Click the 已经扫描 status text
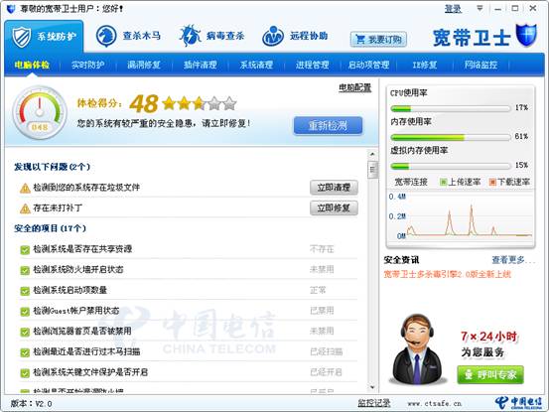 (326, 351)
